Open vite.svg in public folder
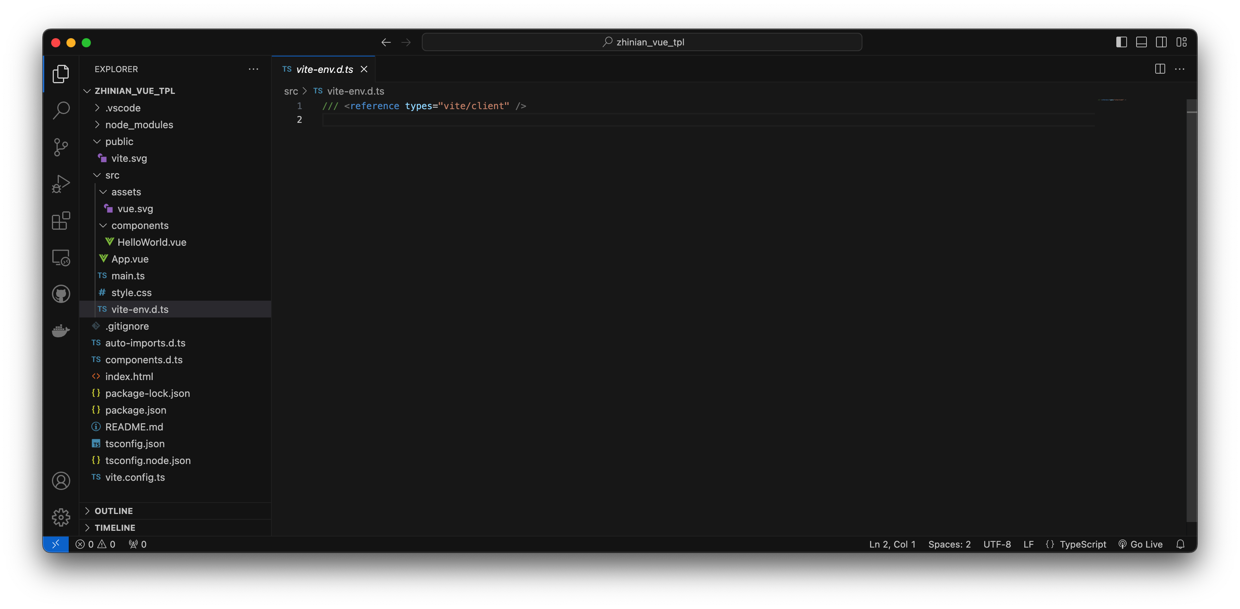Screen dimensions: 1240x609 pyautogui.click(x=176, y=158)
